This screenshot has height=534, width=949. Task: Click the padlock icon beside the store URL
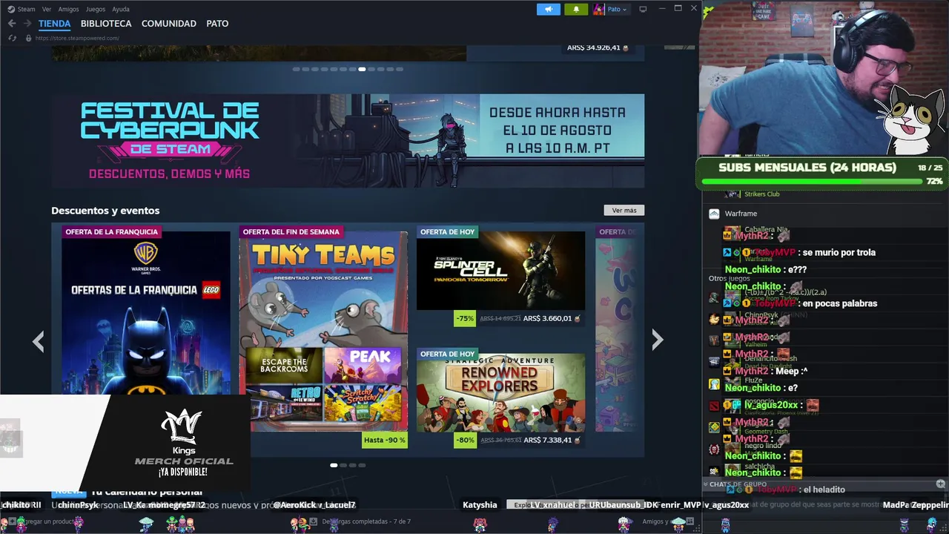(x=29, y=39)
